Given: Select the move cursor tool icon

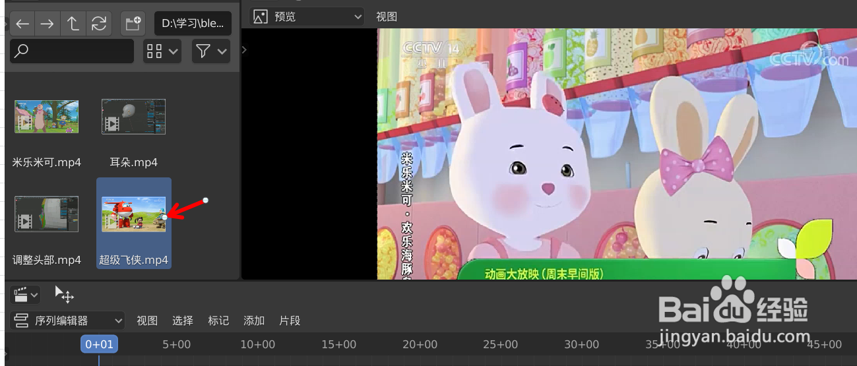Looking at the screenshot, I should click(64, 294).
